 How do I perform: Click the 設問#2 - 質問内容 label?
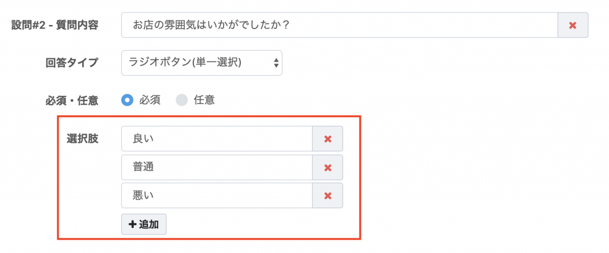click(x=55, y=26)
